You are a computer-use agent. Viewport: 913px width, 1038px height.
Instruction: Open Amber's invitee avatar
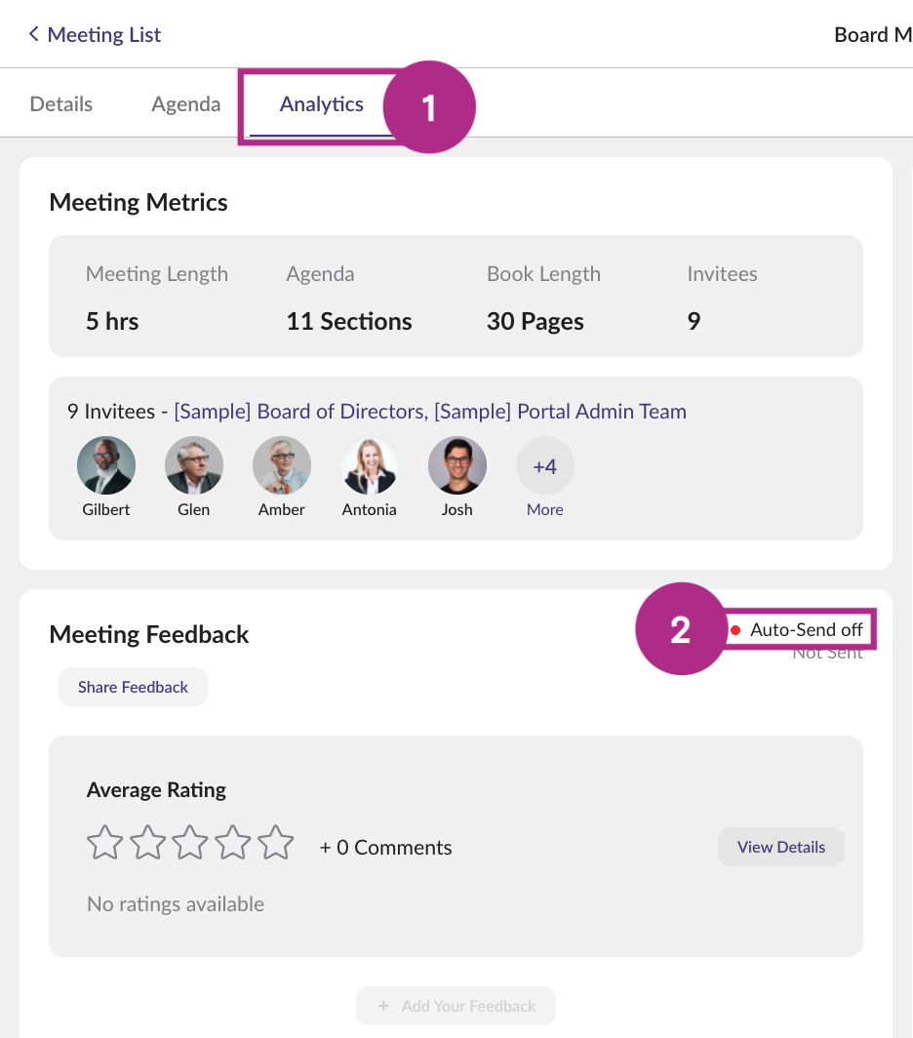[x=282, y=465]
